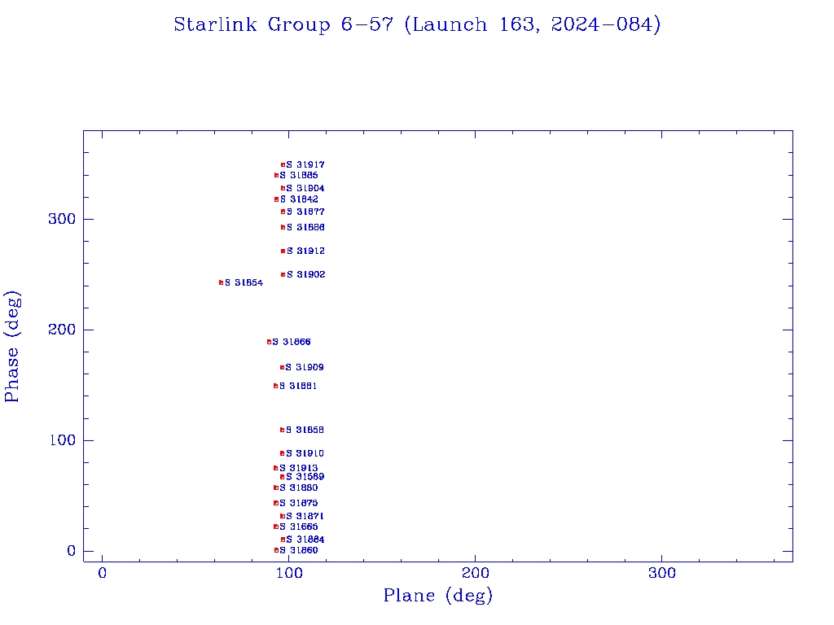Click the S 31877 text label
Screen dimensions: 834x625
tap(305, 212)
